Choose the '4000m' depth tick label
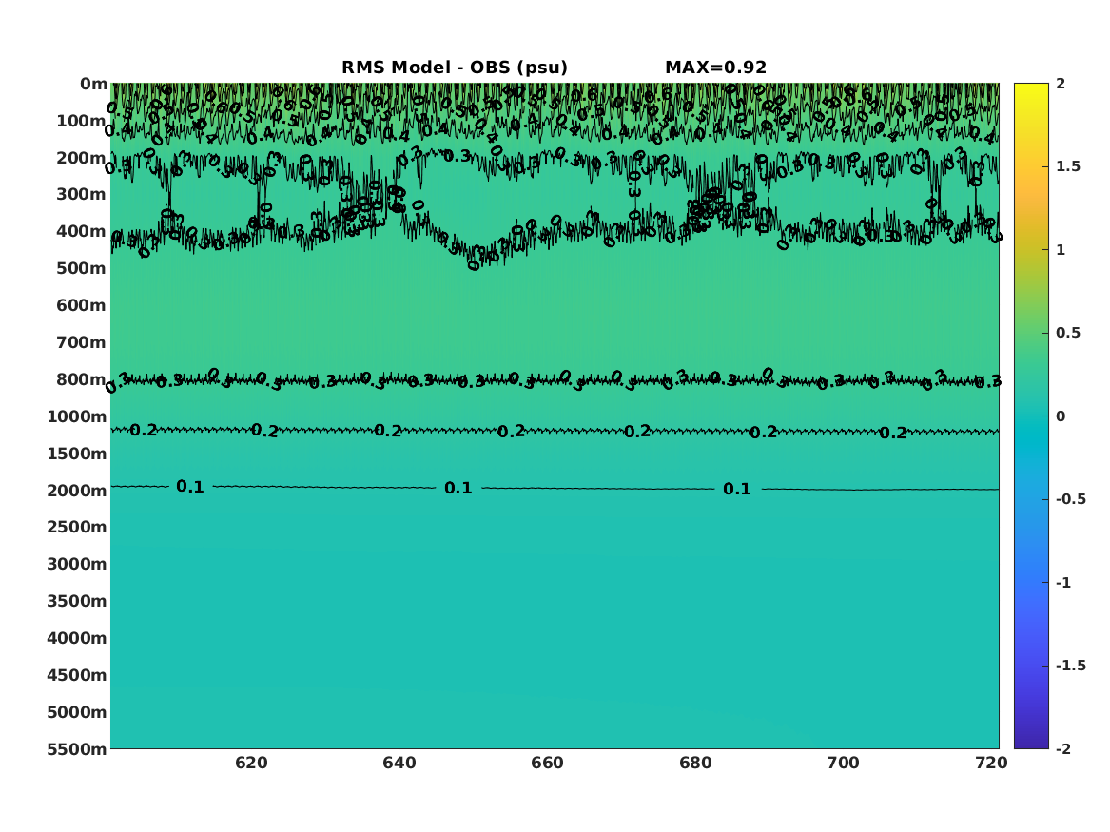1110x832 pixels. pyautogui.click(x=77, y=638)
